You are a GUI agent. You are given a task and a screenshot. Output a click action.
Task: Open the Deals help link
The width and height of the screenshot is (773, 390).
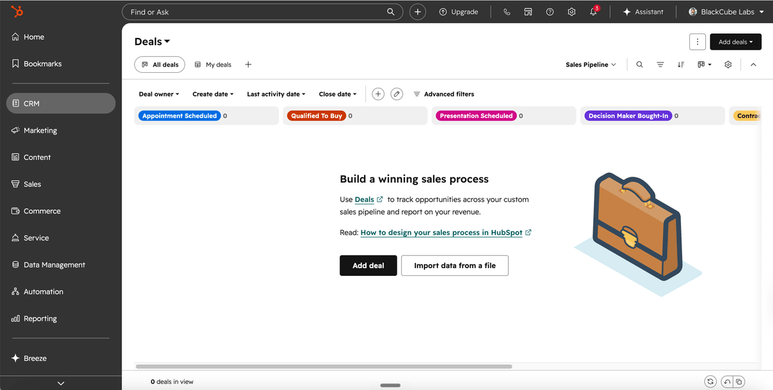[x=368, y=200]
